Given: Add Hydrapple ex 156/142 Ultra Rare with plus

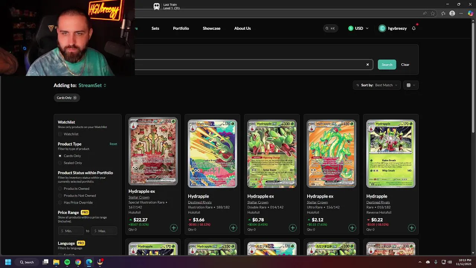Looking at the screenshot, I should (352, 228).
